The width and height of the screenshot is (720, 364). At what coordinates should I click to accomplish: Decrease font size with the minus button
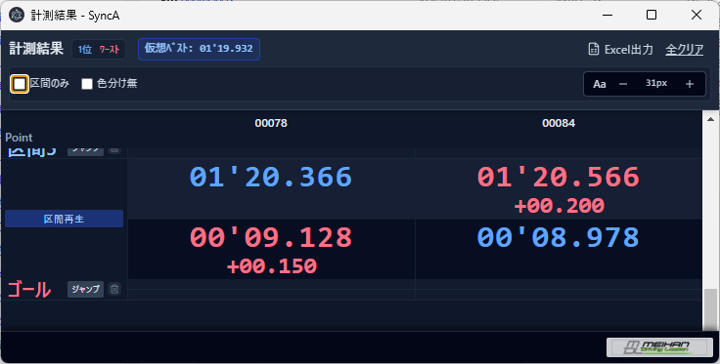[x=623, y=84]
